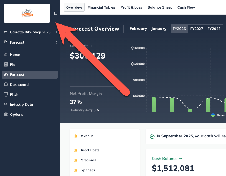Open the Cash Flow tab
This screenshot has height=176, width=226.
[186, 7]
